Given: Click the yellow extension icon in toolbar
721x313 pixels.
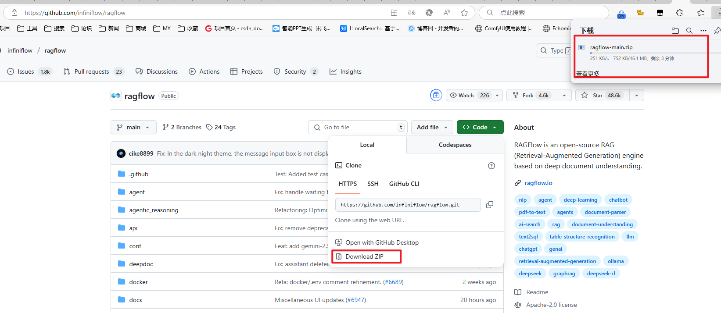Looking at the screenshot, I should pyautogui.click(x=641, y=13).
